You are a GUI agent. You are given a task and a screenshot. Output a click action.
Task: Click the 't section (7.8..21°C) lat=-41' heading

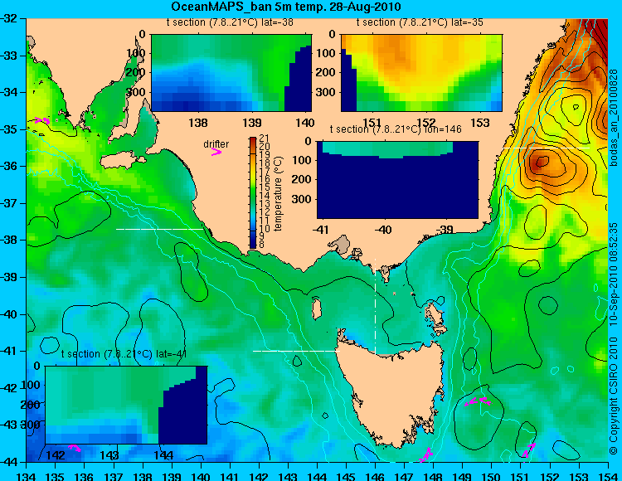coord(124,354)
